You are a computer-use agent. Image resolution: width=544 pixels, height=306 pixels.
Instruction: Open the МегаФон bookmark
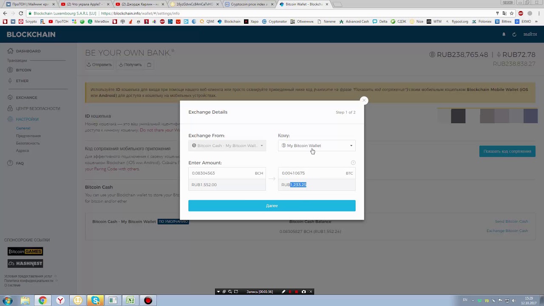[x=98, y=21]
